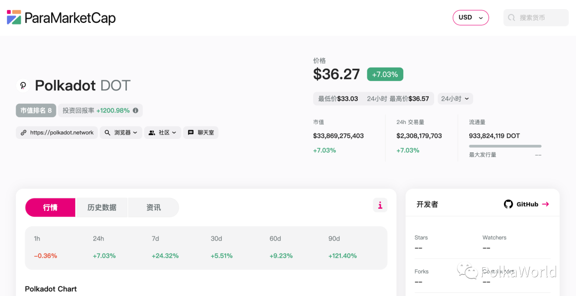Click the +1200.98% ROI value
The width and height of the screenshot is (576, 296).
(113, 110)
